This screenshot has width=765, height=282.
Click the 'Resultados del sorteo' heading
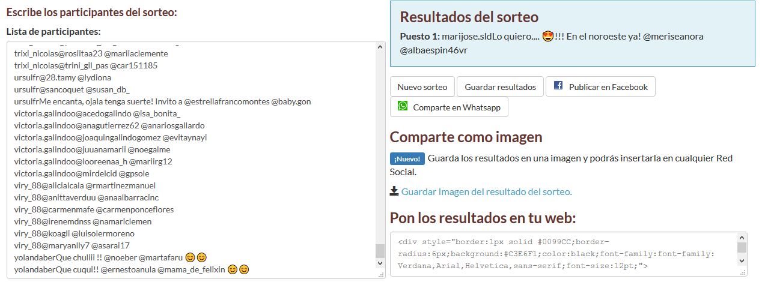(x=469, y=17)
